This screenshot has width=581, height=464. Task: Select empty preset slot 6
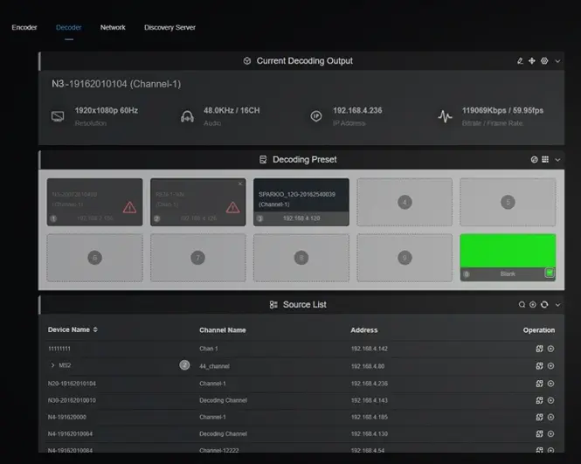[95, 258]
